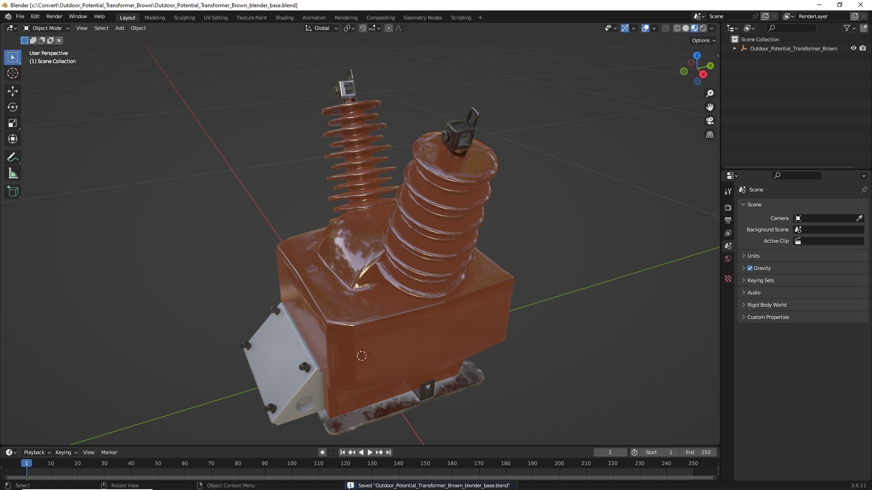
Task: Jump to end frame button
Action: (x=389, y=452)
